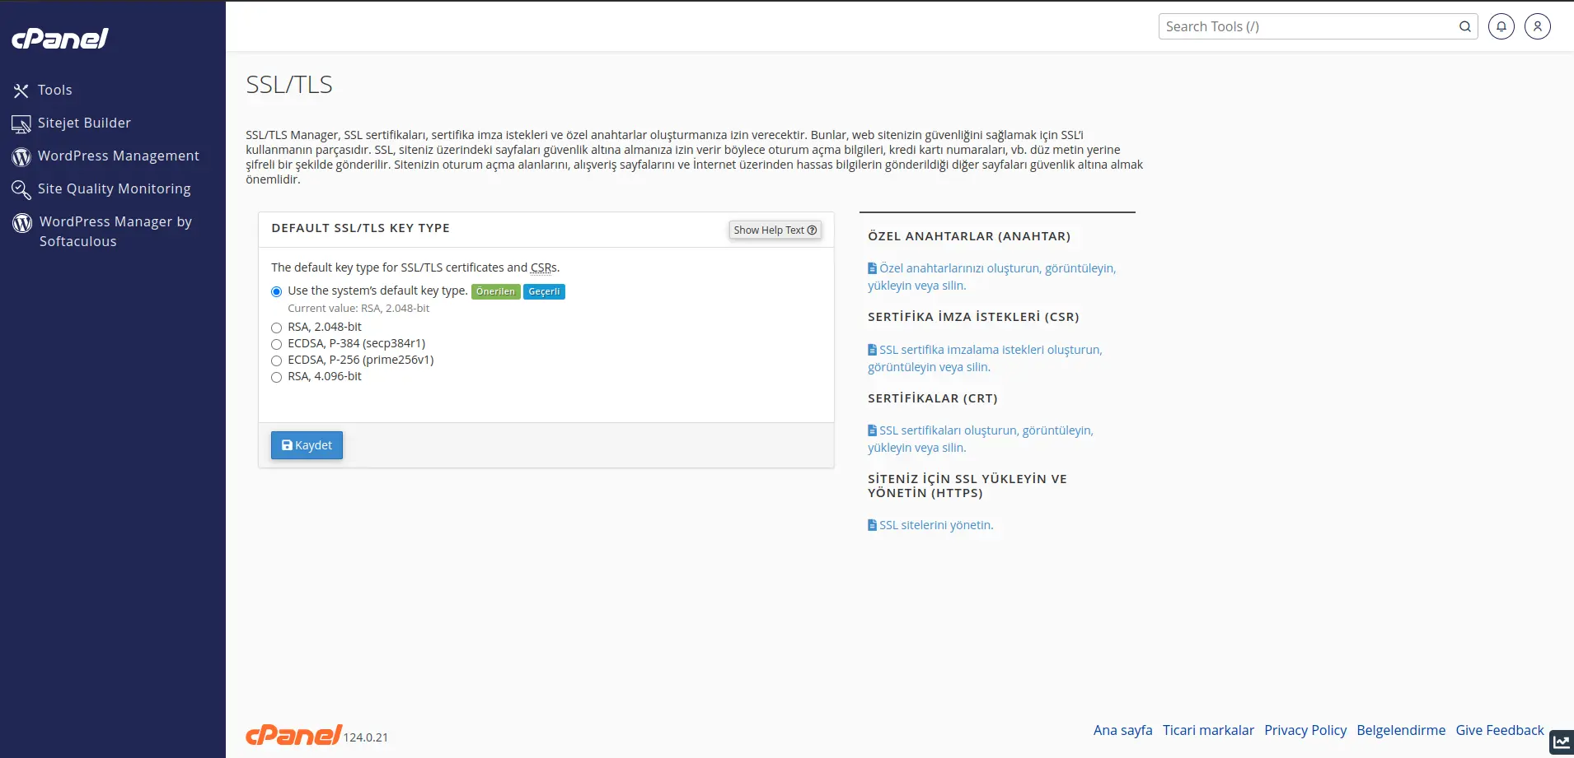This screenshot has height=758, width=1574.
Task: Click the SERTİFİKALAR (CRT) heading
Action: (x=933, y=398)
